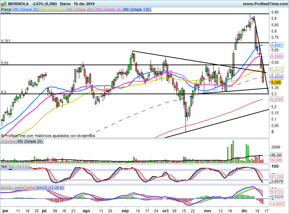The width and height of the screenshot is (289, 214).
Task: Click the 37,700 stochastic %D value
Action: pos(277,176)
